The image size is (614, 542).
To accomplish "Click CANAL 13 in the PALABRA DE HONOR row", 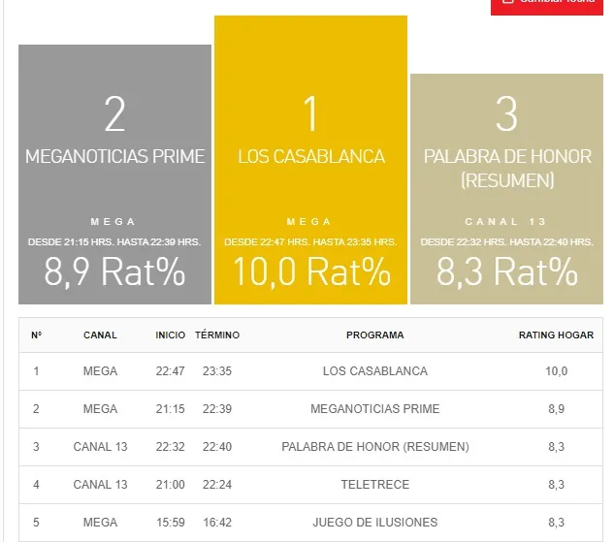I will (x=100, y=447).
